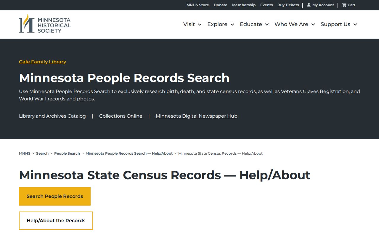Select Buy Tickets in top bar

[x=288, y=5]
